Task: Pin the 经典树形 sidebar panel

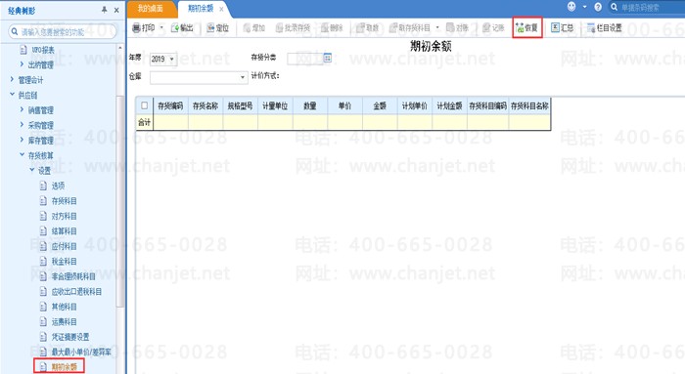Action: 104,10
